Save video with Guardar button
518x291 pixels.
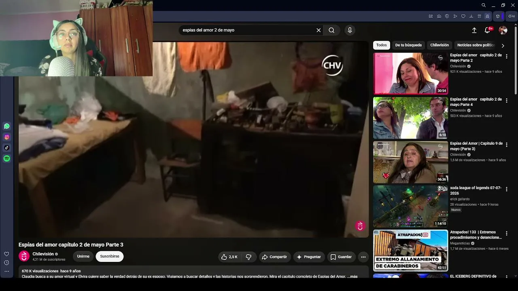click(x=341, y=257)
